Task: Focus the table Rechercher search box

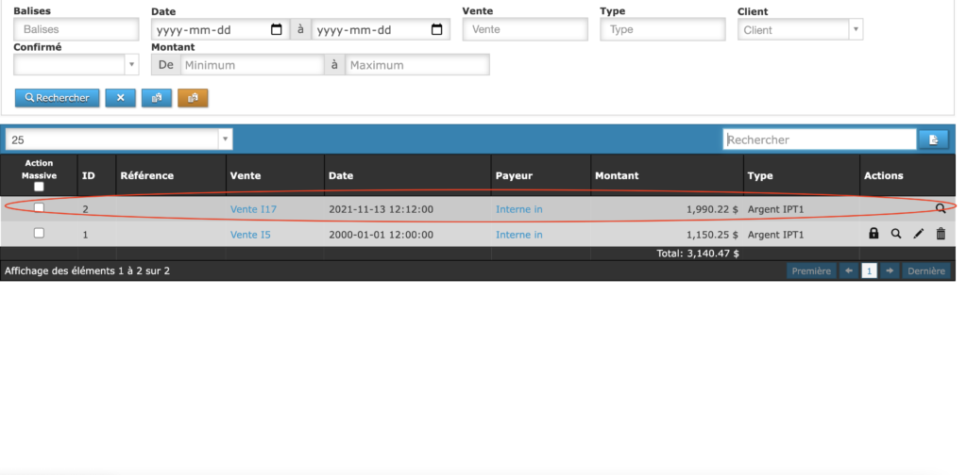Action: pyautogui.click(x=820, y=139)
